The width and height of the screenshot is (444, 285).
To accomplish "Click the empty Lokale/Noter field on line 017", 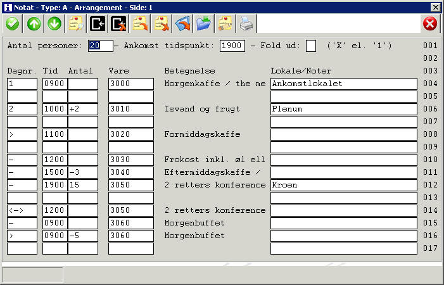I will [x=344, y=248].
